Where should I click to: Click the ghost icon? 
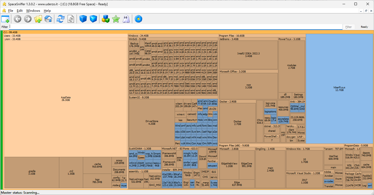(x=126, y=19)
